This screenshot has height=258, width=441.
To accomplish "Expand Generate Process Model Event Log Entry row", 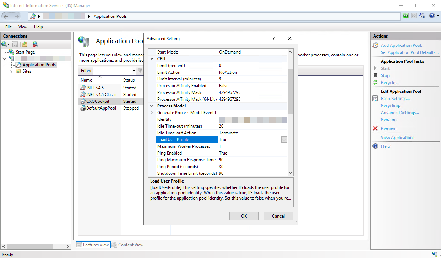I will point(152,113).
